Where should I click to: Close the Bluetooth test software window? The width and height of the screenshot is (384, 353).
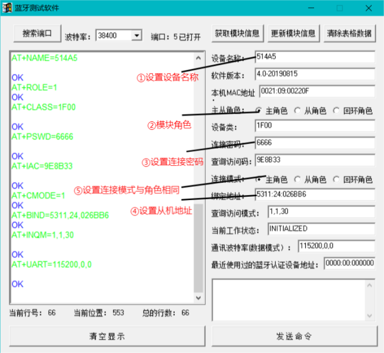point(368,8)
